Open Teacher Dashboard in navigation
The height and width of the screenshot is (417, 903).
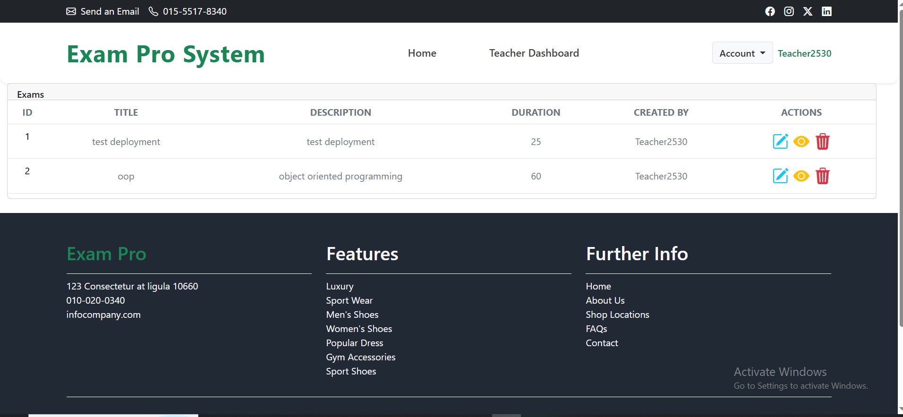pyautogui.click(x=534, y=53)
